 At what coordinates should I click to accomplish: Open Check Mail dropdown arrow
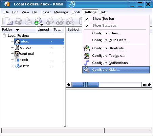click(42, 24)
